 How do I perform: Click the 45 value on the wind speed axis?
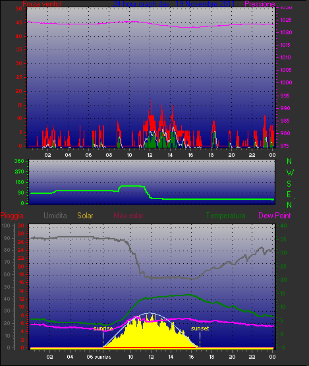pyautogui.click(x=19, y=22)
